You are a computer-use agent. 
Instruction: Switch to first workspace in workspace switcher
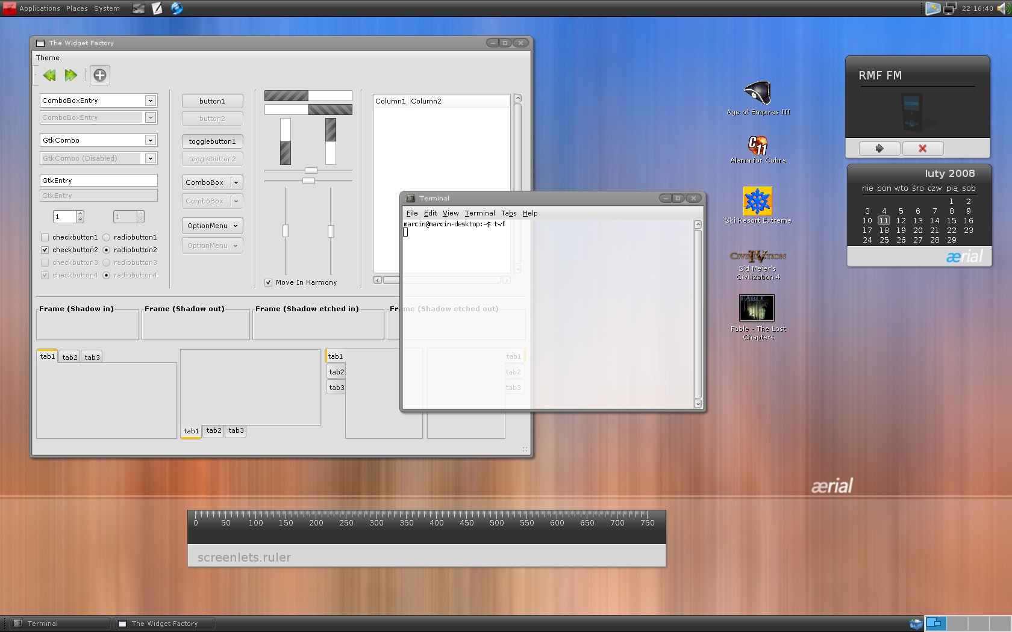tap(935, 624)
